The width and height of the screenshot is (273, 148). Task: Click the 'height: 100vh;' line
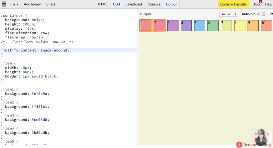20,24
